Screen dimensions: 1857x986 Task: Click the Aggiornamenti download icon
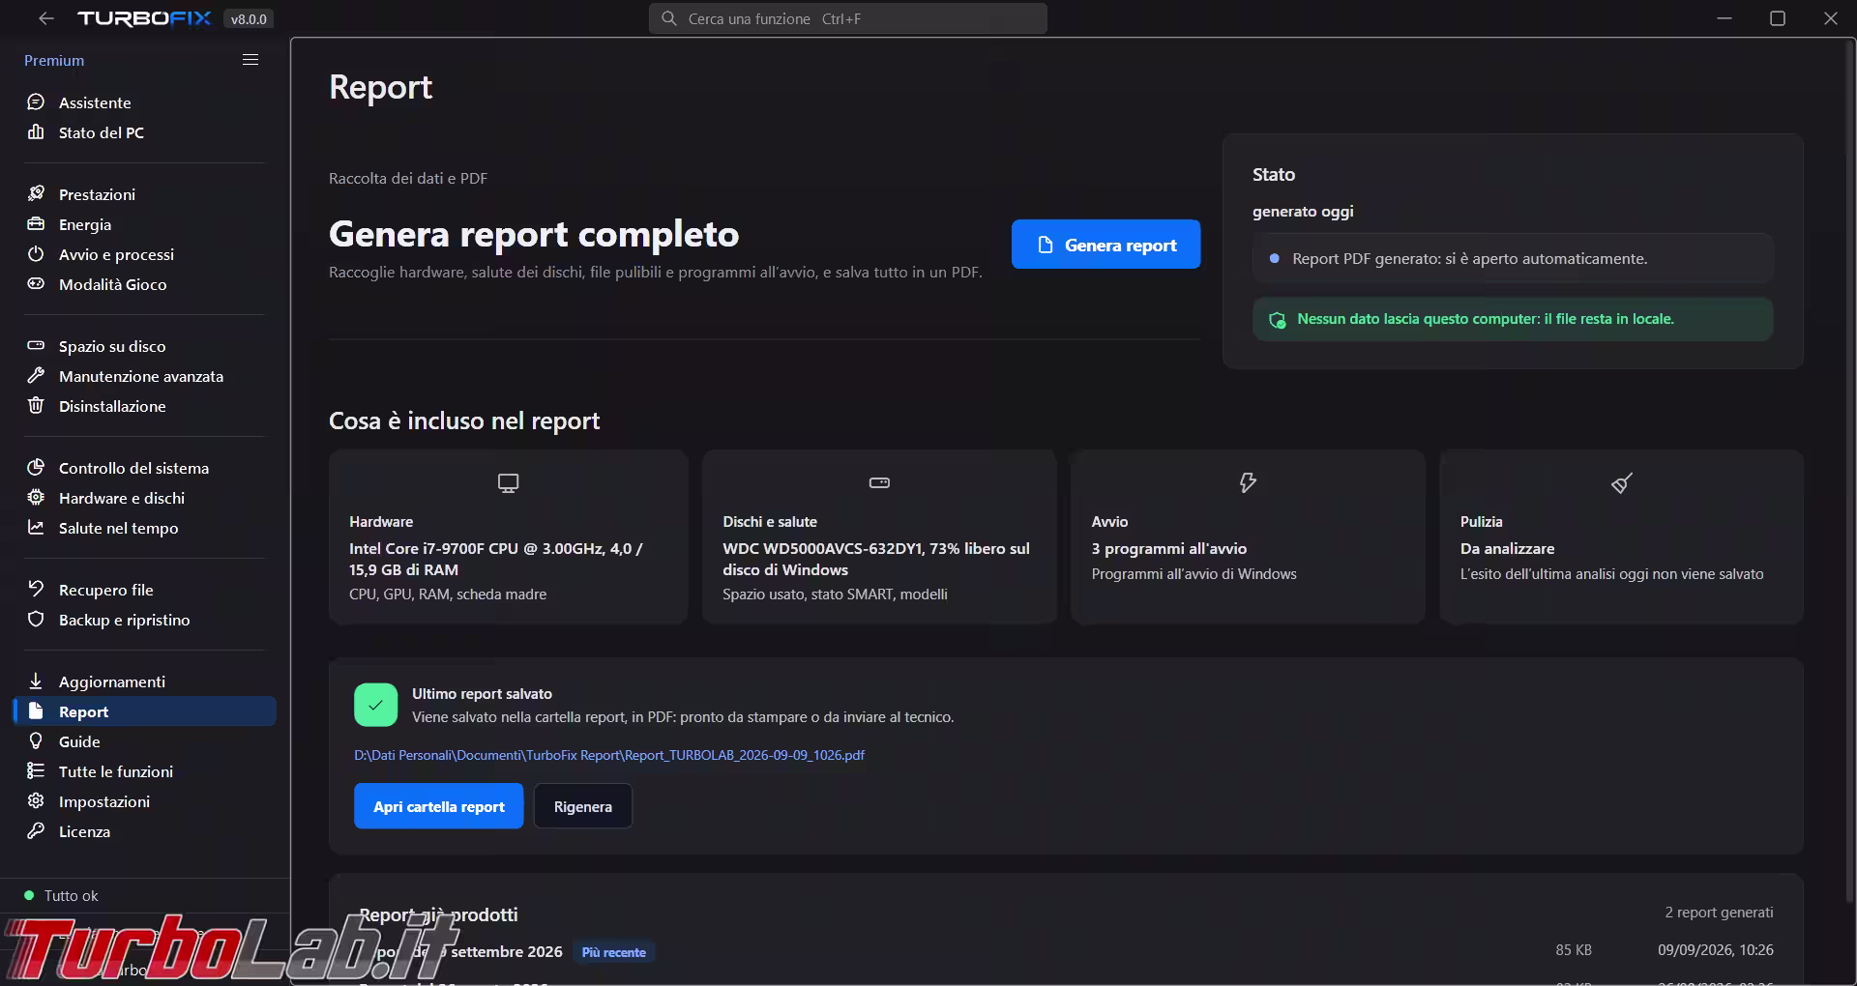point(36,681)
